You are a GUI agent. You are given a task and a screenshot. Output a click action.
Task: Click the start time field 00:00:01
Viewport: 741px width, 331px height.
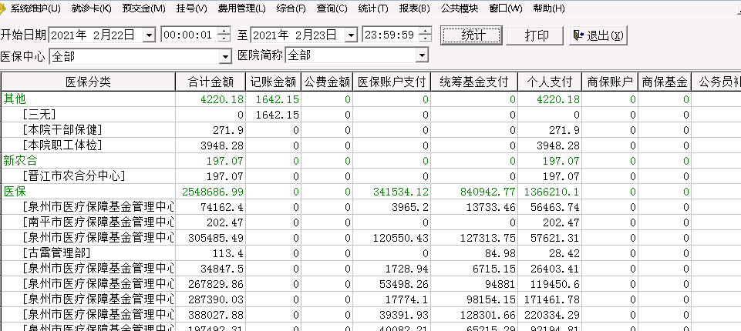tap(189, 35)
